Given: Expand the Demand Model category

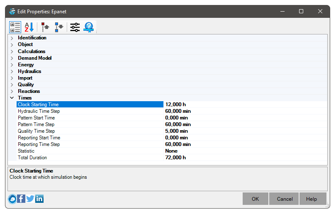Looking at the screenshot, I should click(12, 58).
